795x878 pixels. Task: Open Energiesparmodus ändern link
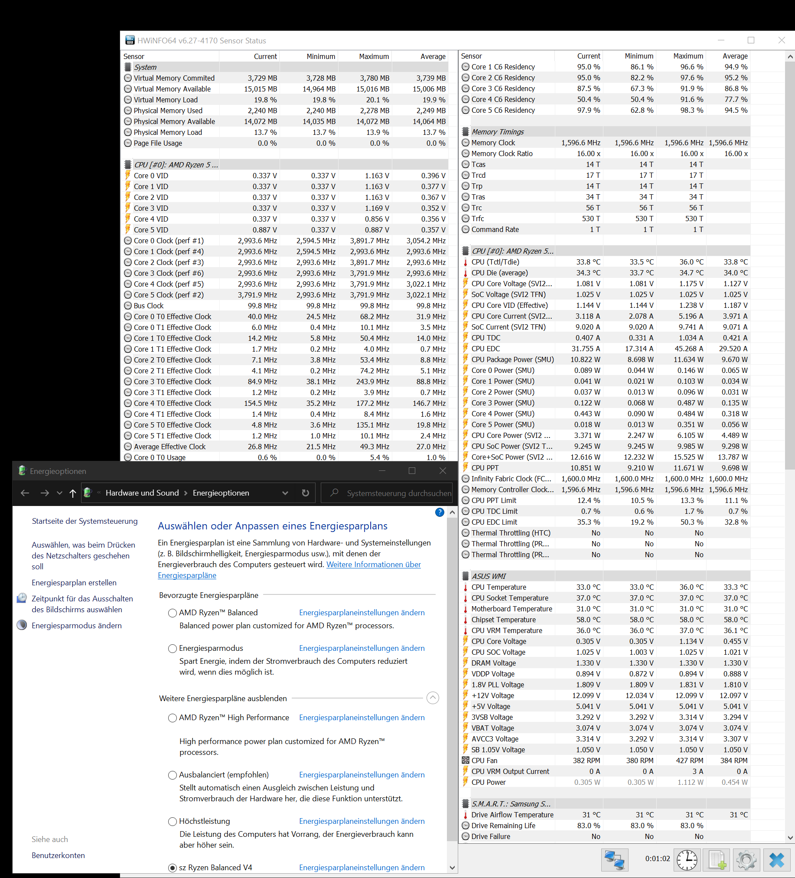pos(77,625)
